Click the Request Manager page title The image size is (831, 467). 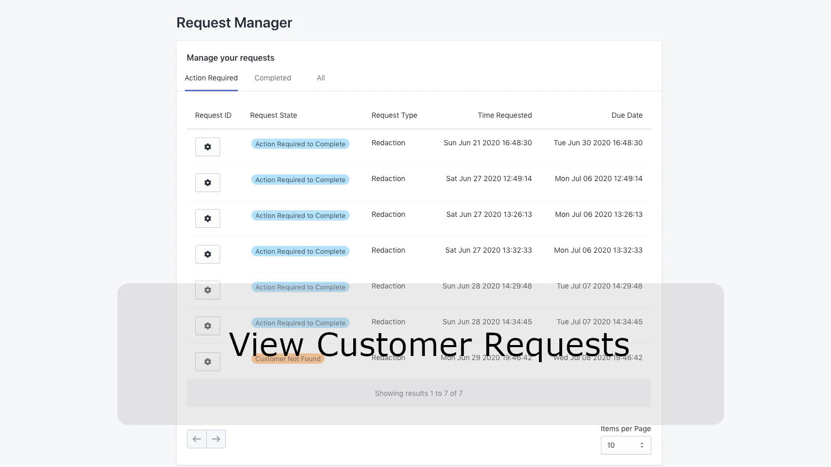tap(234, 23)
